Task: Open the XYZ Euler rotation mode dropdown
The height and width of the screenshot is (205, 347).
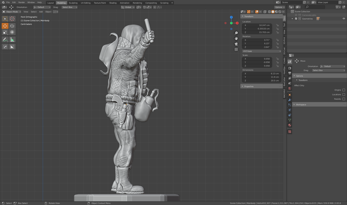Action: pos(261,51)
